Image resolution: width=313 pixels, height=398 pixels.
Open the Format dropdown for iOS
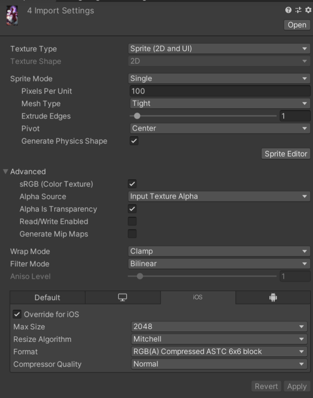219,351
